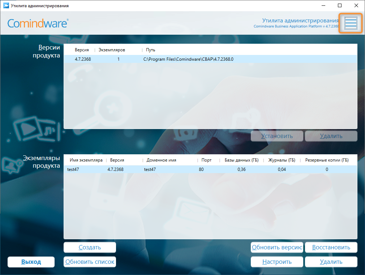Click the Создать button

coord(90,247)
